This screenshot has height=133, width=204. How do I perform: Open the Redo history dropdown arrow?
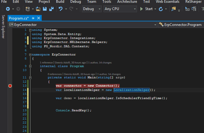point(77,9)
